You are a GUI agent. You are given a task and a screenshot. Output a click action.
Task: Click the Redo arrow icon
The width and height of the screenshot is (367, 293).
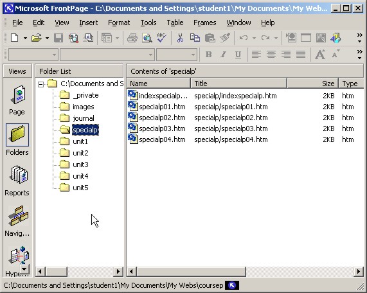click(265, 38)
